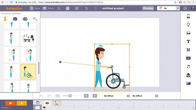
Task: Select nurse with IV blood bag thumbnail
Action: coord(28,55)
